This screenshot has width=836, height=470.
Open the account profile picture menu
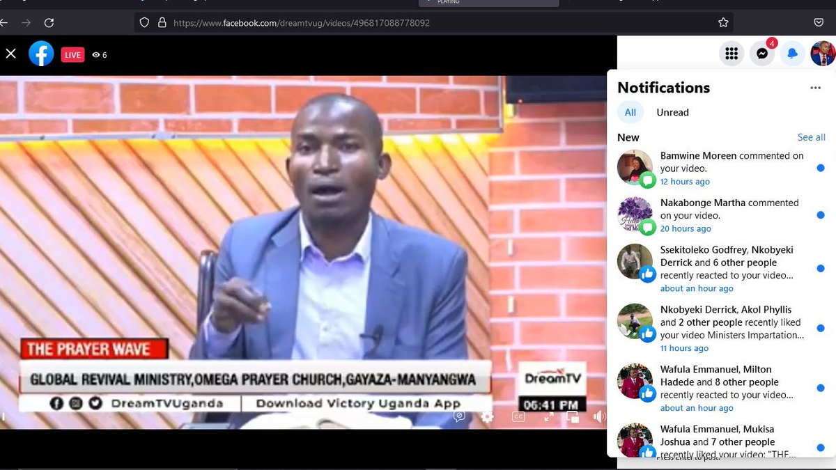point(823,54)
